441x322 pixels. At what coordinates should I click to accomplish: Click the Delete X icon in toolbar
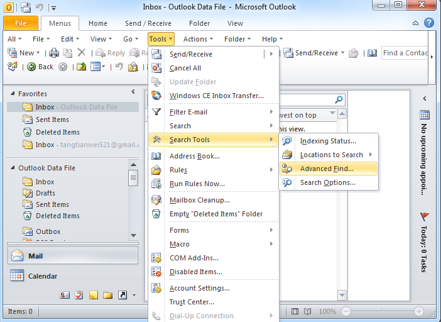pyautogui.click(x=82, y=53)
